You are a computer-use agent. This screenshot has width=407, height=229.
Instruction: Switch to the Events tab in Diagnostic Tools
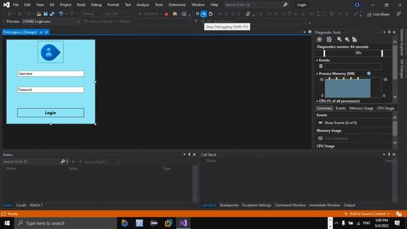(x=341, y=108)
